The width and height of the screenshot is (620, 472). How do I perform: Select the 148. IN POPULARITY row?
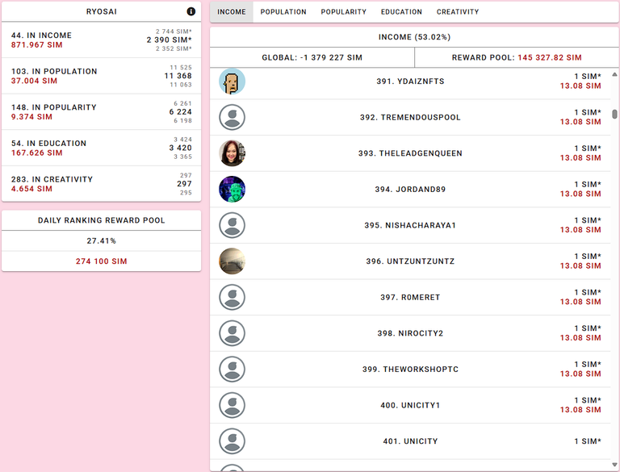(101, 112)
